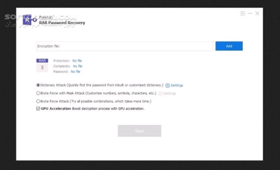The width and height of the screenshot is (280, 170).
Task: Click the Start button
Action: (x=140, y=131)
